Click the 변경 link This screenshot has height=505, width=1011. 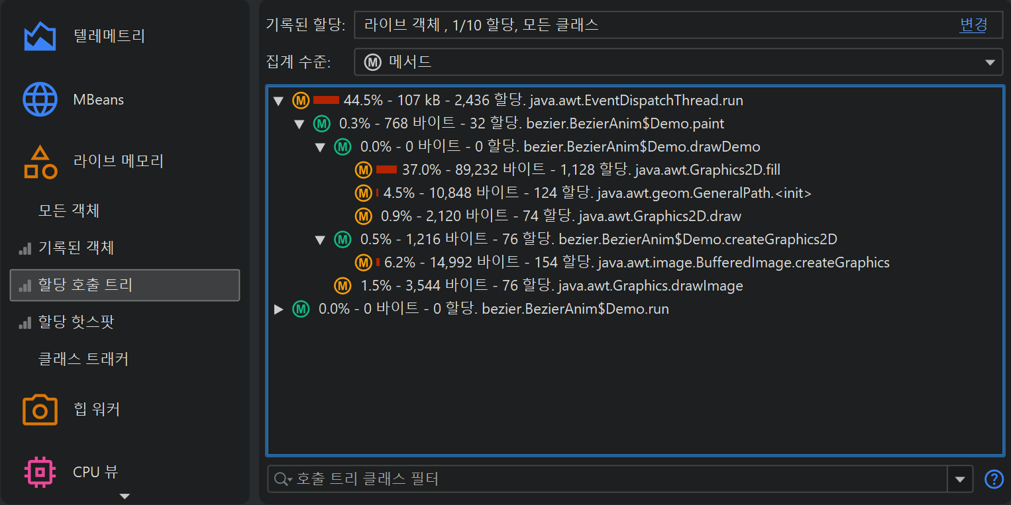973,25
